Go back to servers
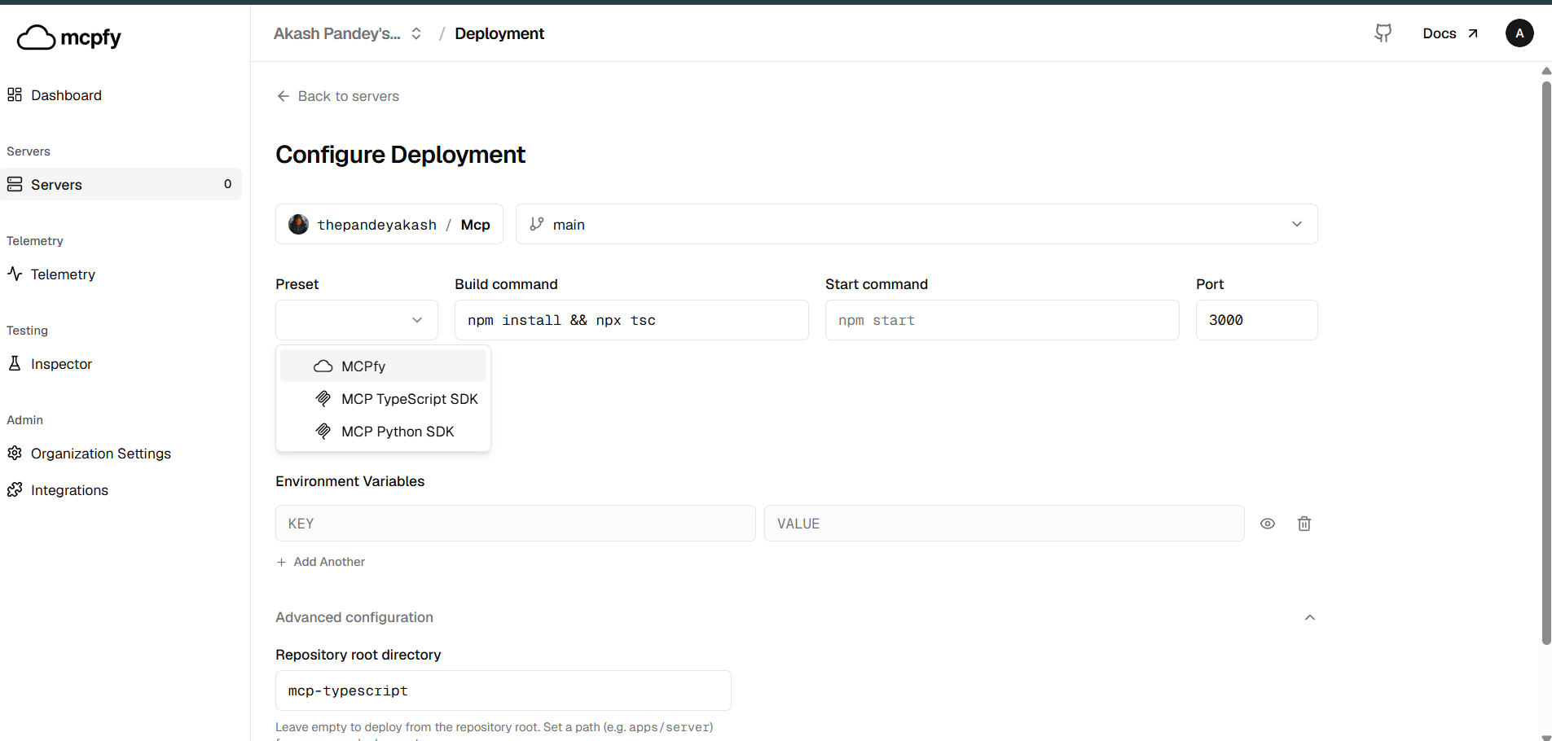The height and width of the screenshot is (741, 1552). [338, 96]
